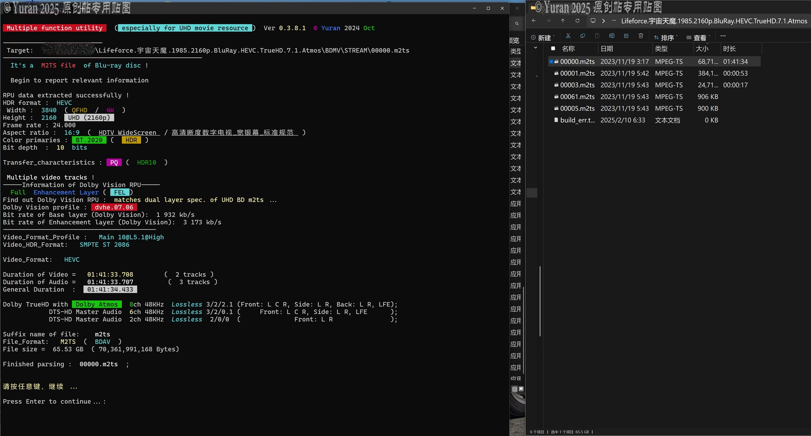Click the 384,1... size cell

pos(708,73)
